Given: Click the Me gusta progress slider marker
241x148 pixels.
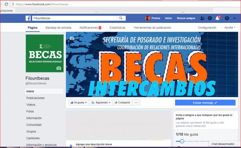Looking at the screenshot, I should coord(182,141).
